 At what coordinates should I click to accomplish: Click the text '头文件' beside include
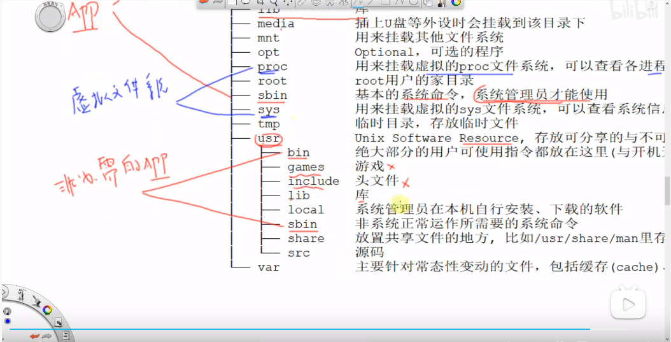coord(377,181)
